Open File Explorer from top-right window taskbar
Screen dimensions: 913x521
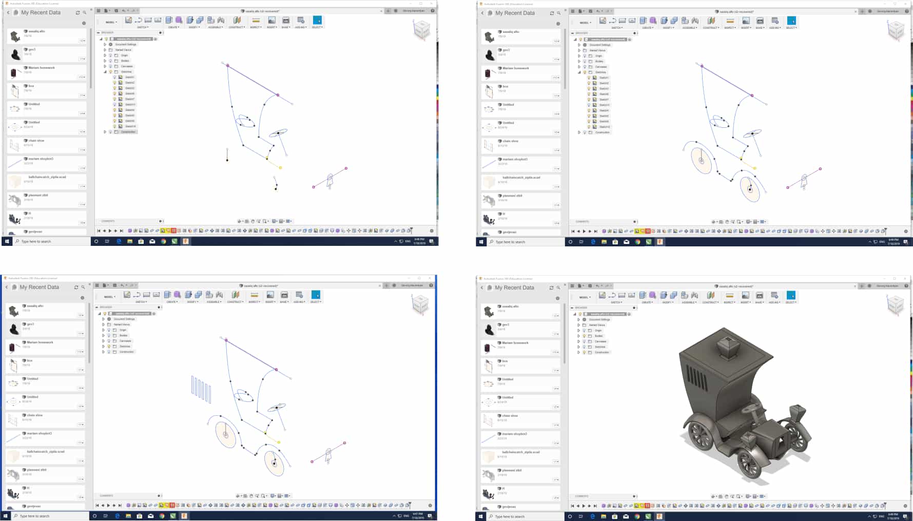604,241
